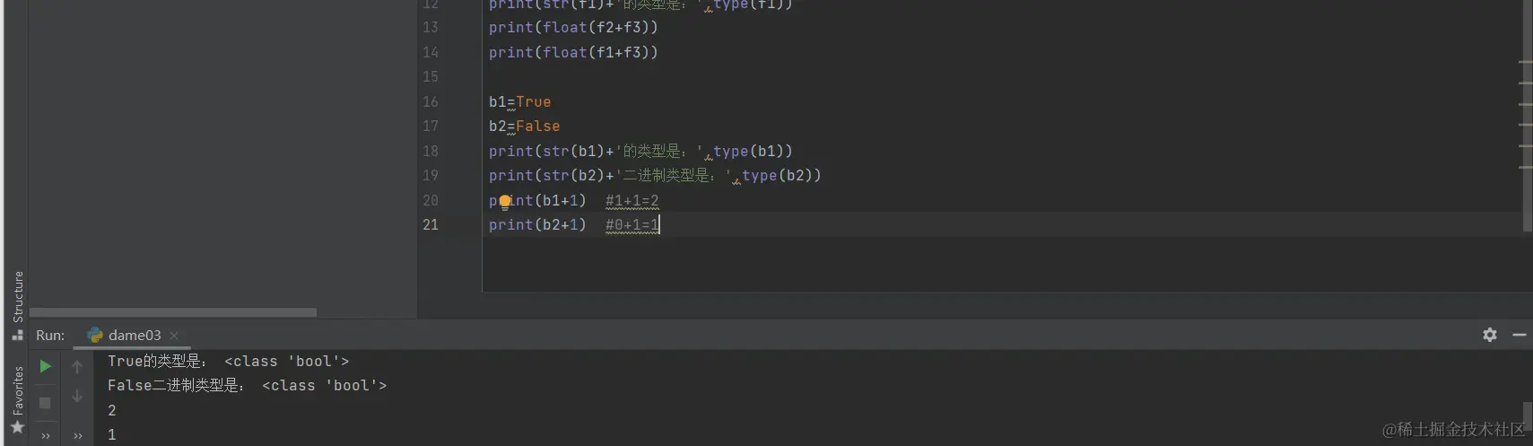Image resolution: width=1533 pixels, height=446 pixels.
Task: Click output line False二进制类型是
Action: [248, 385]
